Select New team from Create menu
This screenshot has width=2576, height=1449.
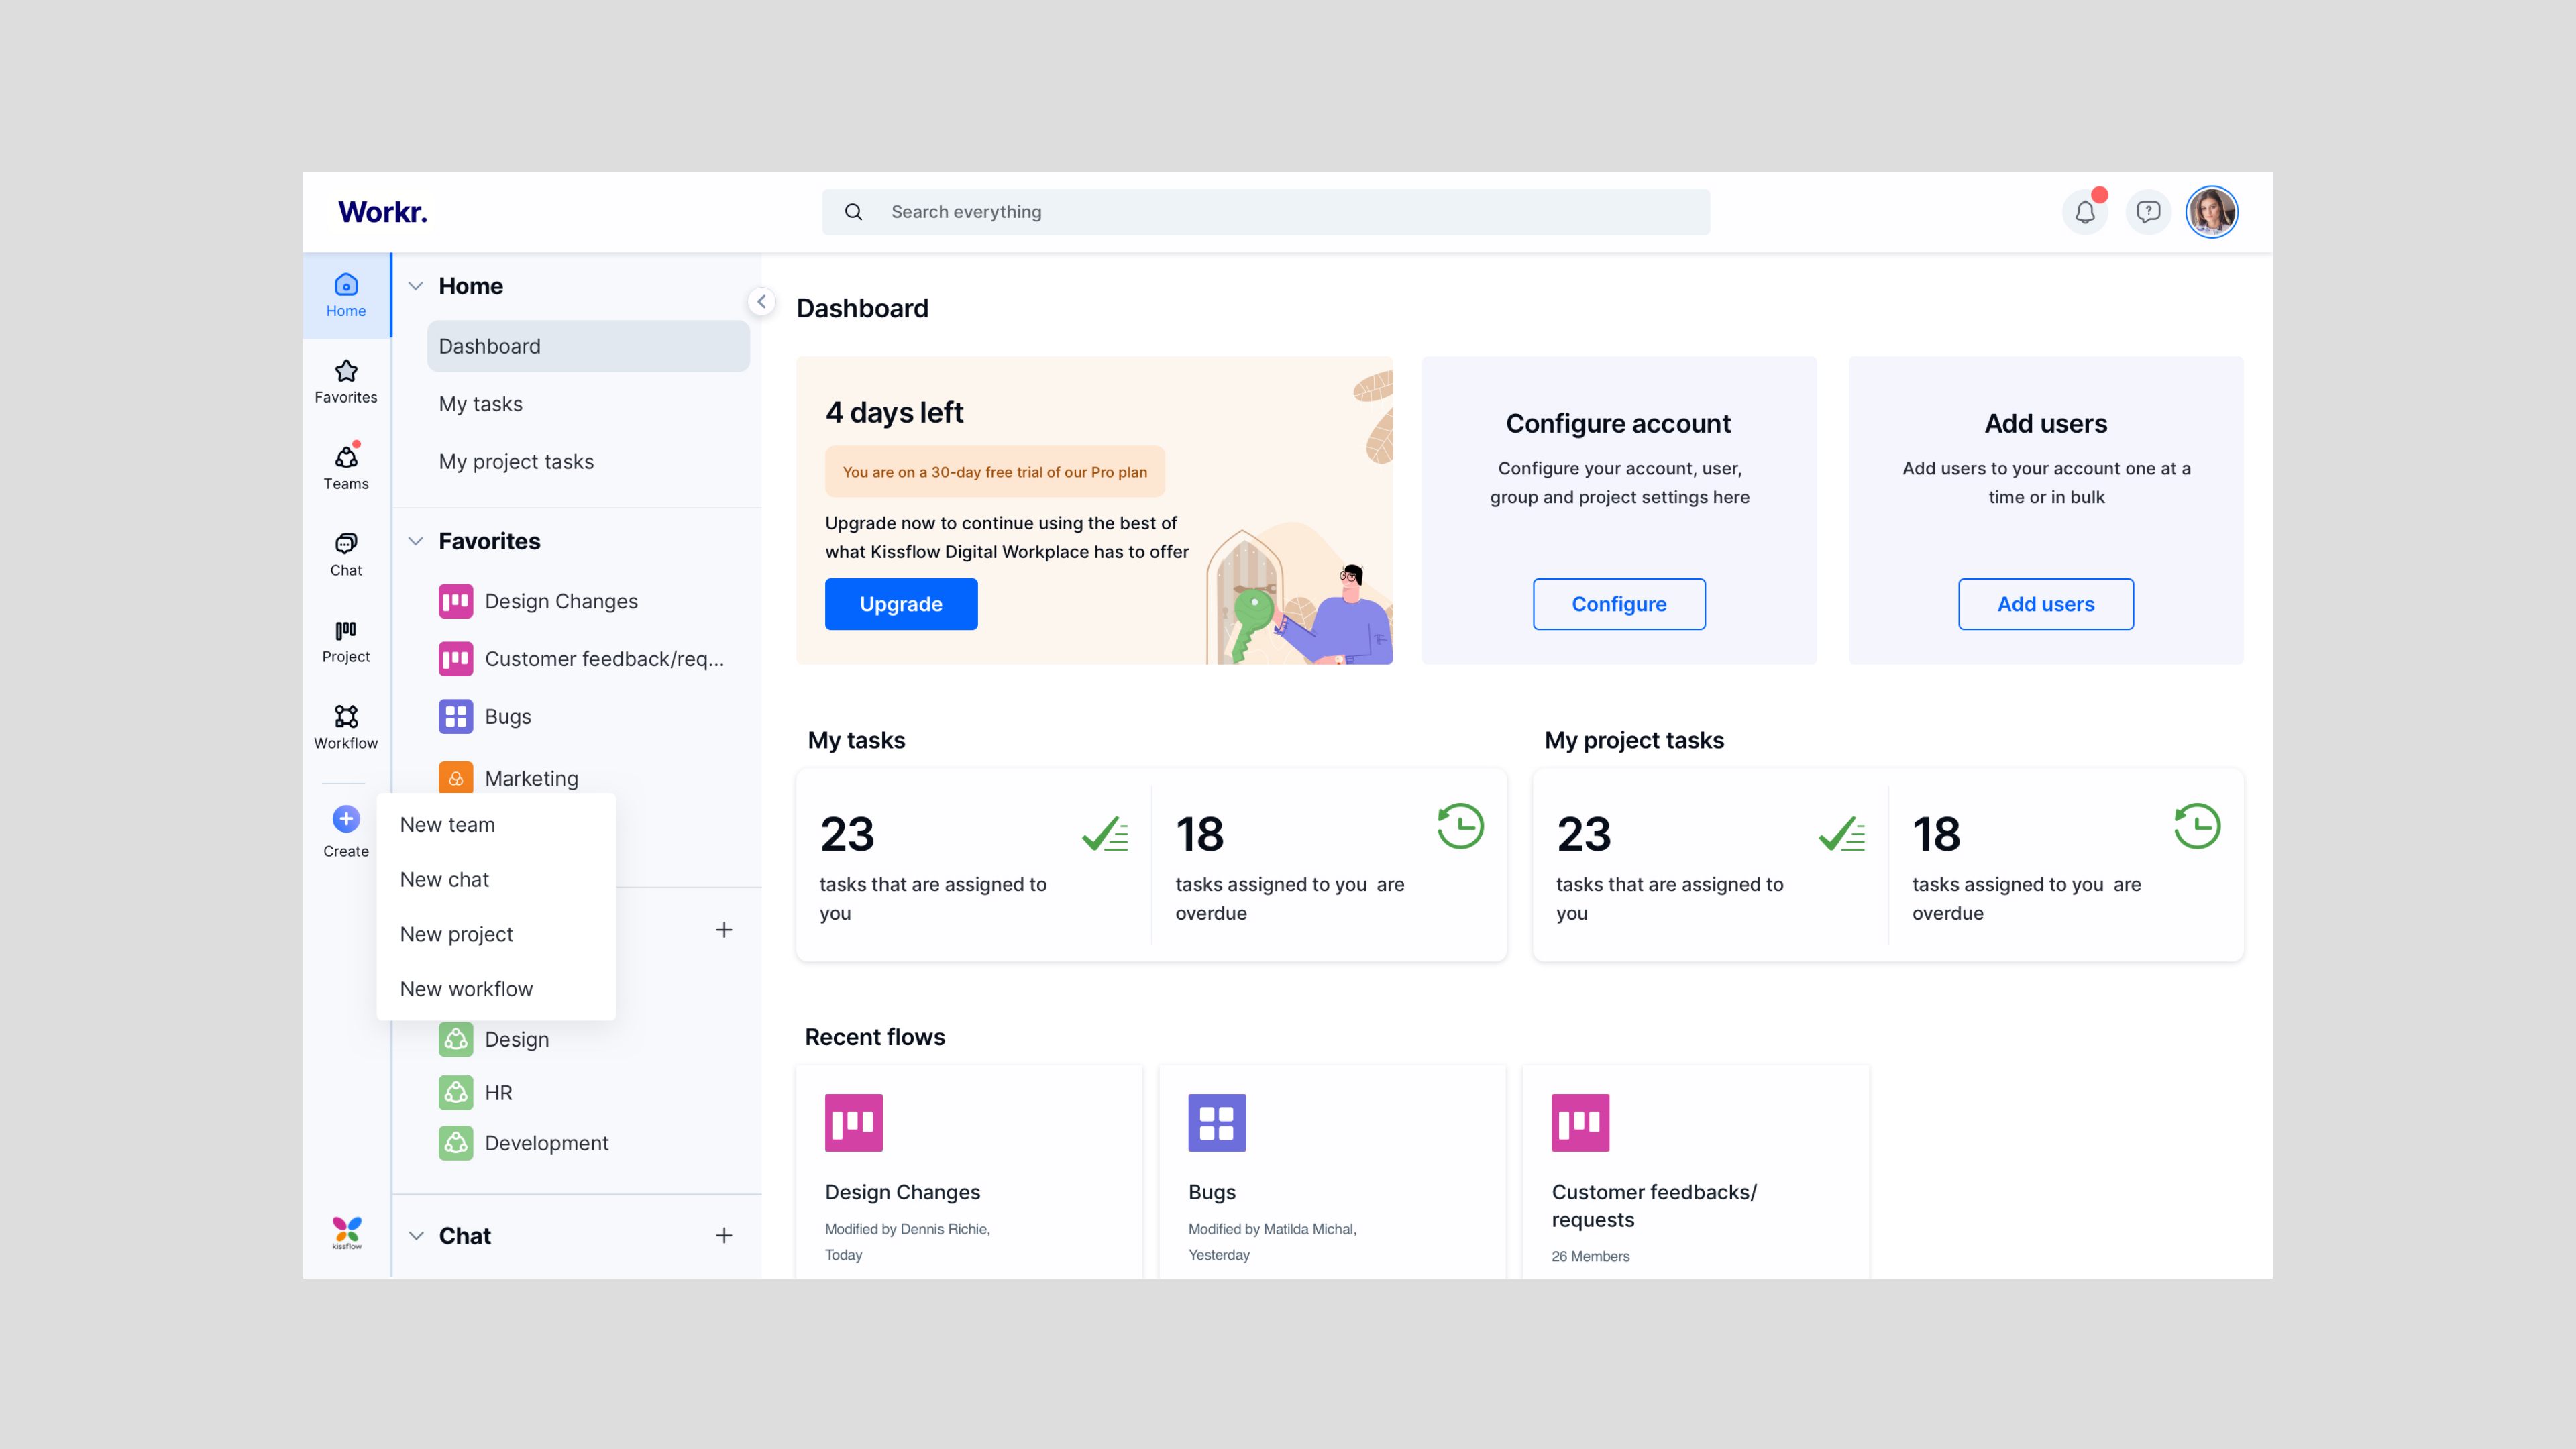tap(496, 825)
